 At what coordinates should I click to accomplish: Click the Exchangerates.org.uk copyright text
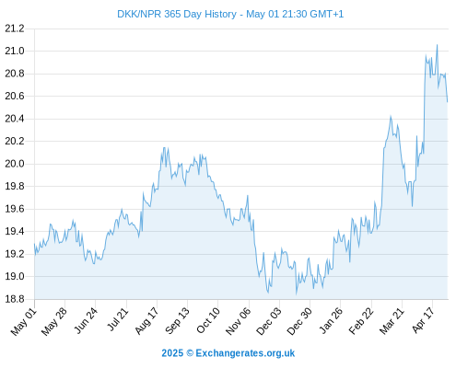tap(228, 353)
